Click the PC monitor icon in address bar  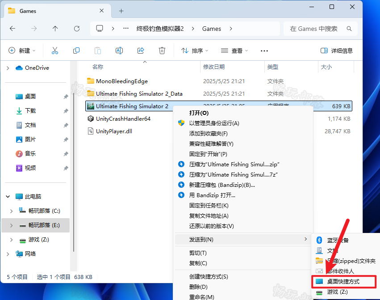[100, 29]
